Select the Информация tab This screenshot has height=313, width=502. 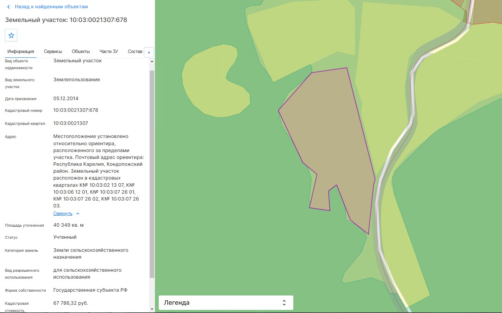pyautogui.click(x=21, y=52)
